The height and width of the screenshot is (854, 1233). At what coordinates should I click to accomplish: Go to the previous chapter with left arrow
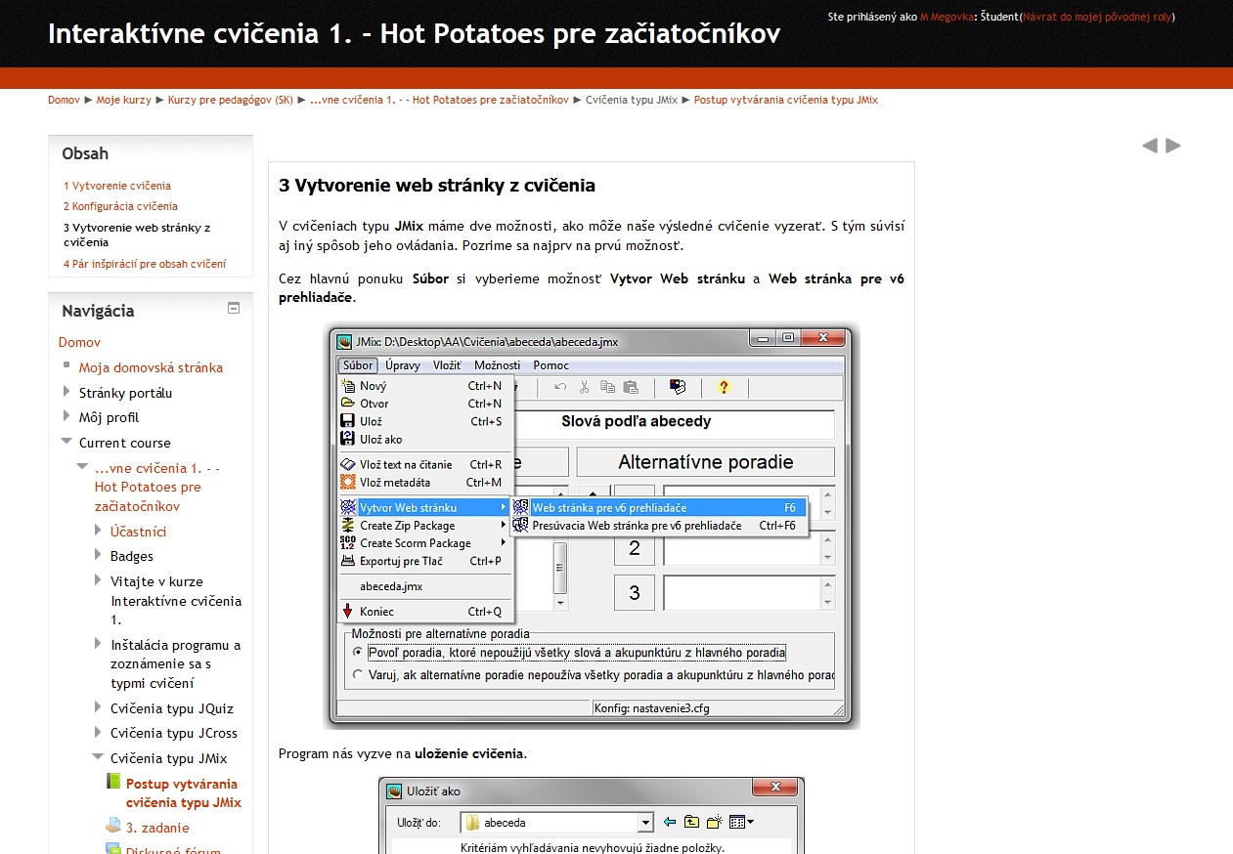[x=1150, y=146]
